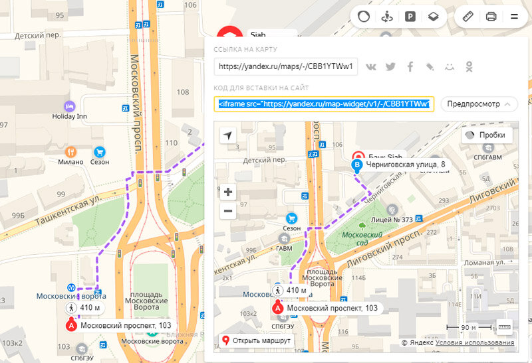532x363 pixels.
Task: Click Holiday Inn hotel marker
Action: point(70,106)
